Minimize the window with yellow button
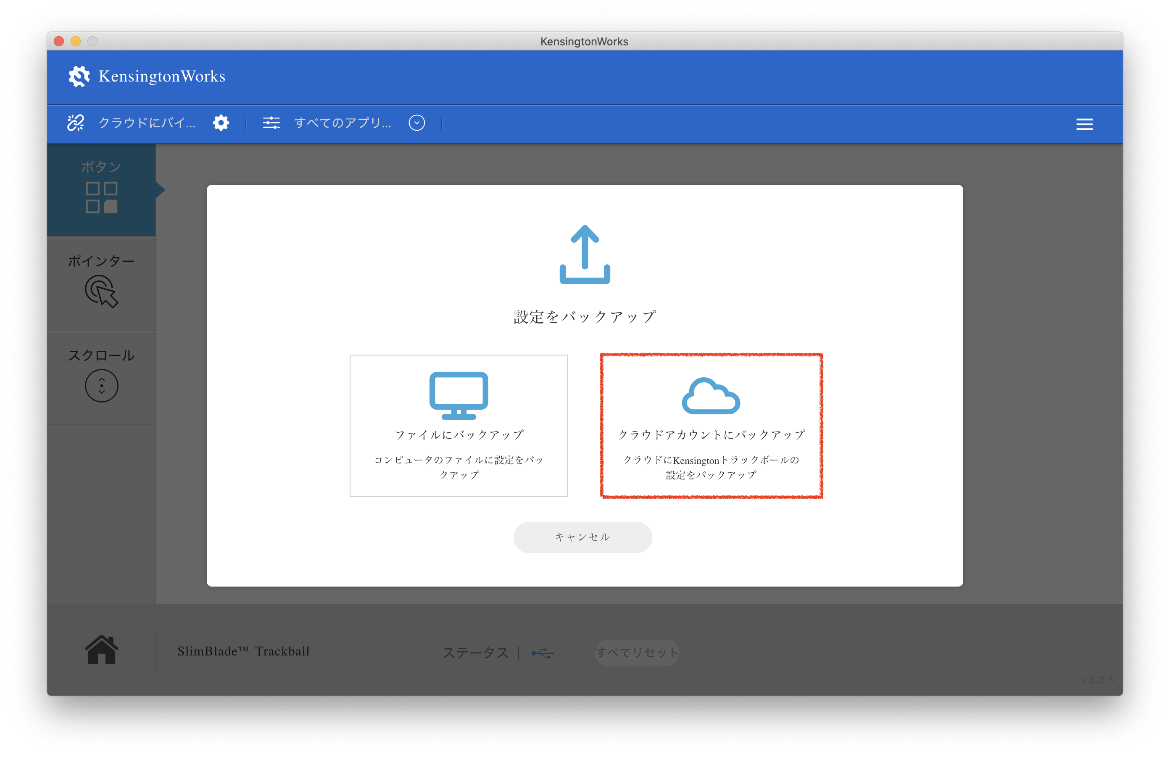This screenshot has height=758, width=1170. tap(76, 41)
